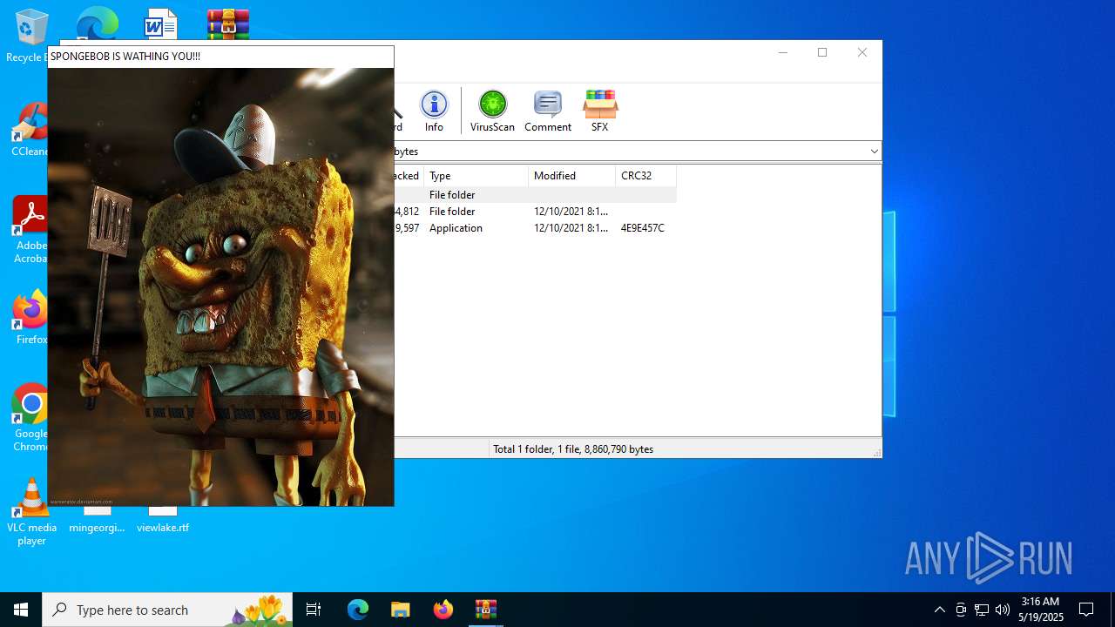
Task: Launch VLC media player desktop shortcut
Action: (x=31, y=512)
